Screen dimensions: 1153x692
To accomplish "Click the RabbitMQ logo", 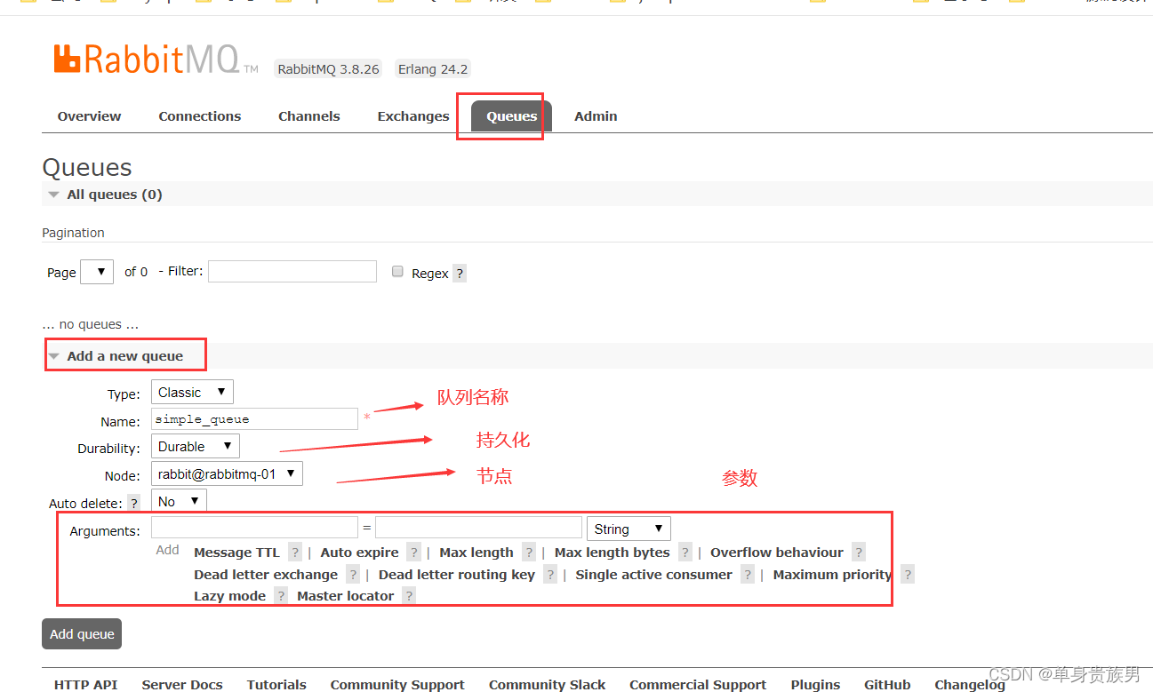I will click(x=156, y=60).
